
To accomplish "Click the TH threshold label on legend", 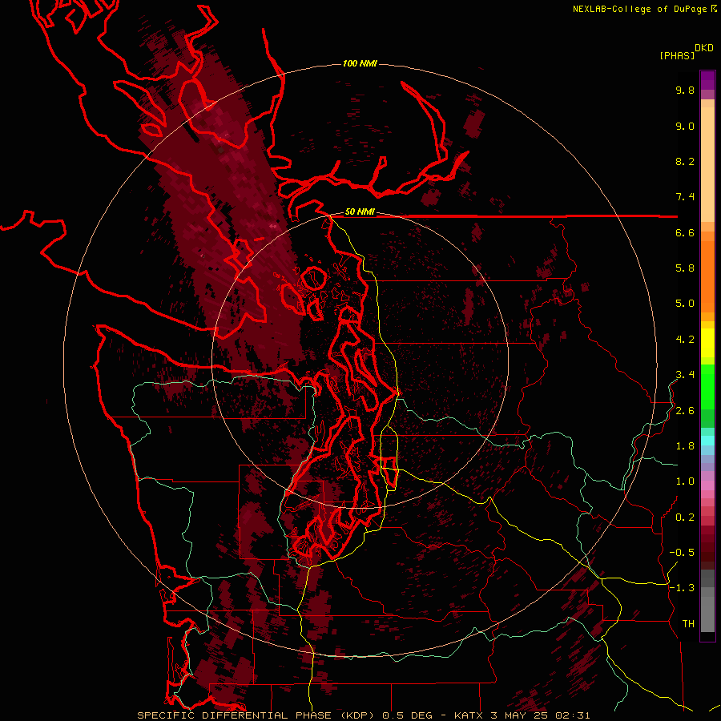I will pos(688,624).
